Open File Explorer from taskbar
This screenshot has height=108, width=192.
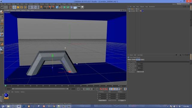tap(8, 106)
